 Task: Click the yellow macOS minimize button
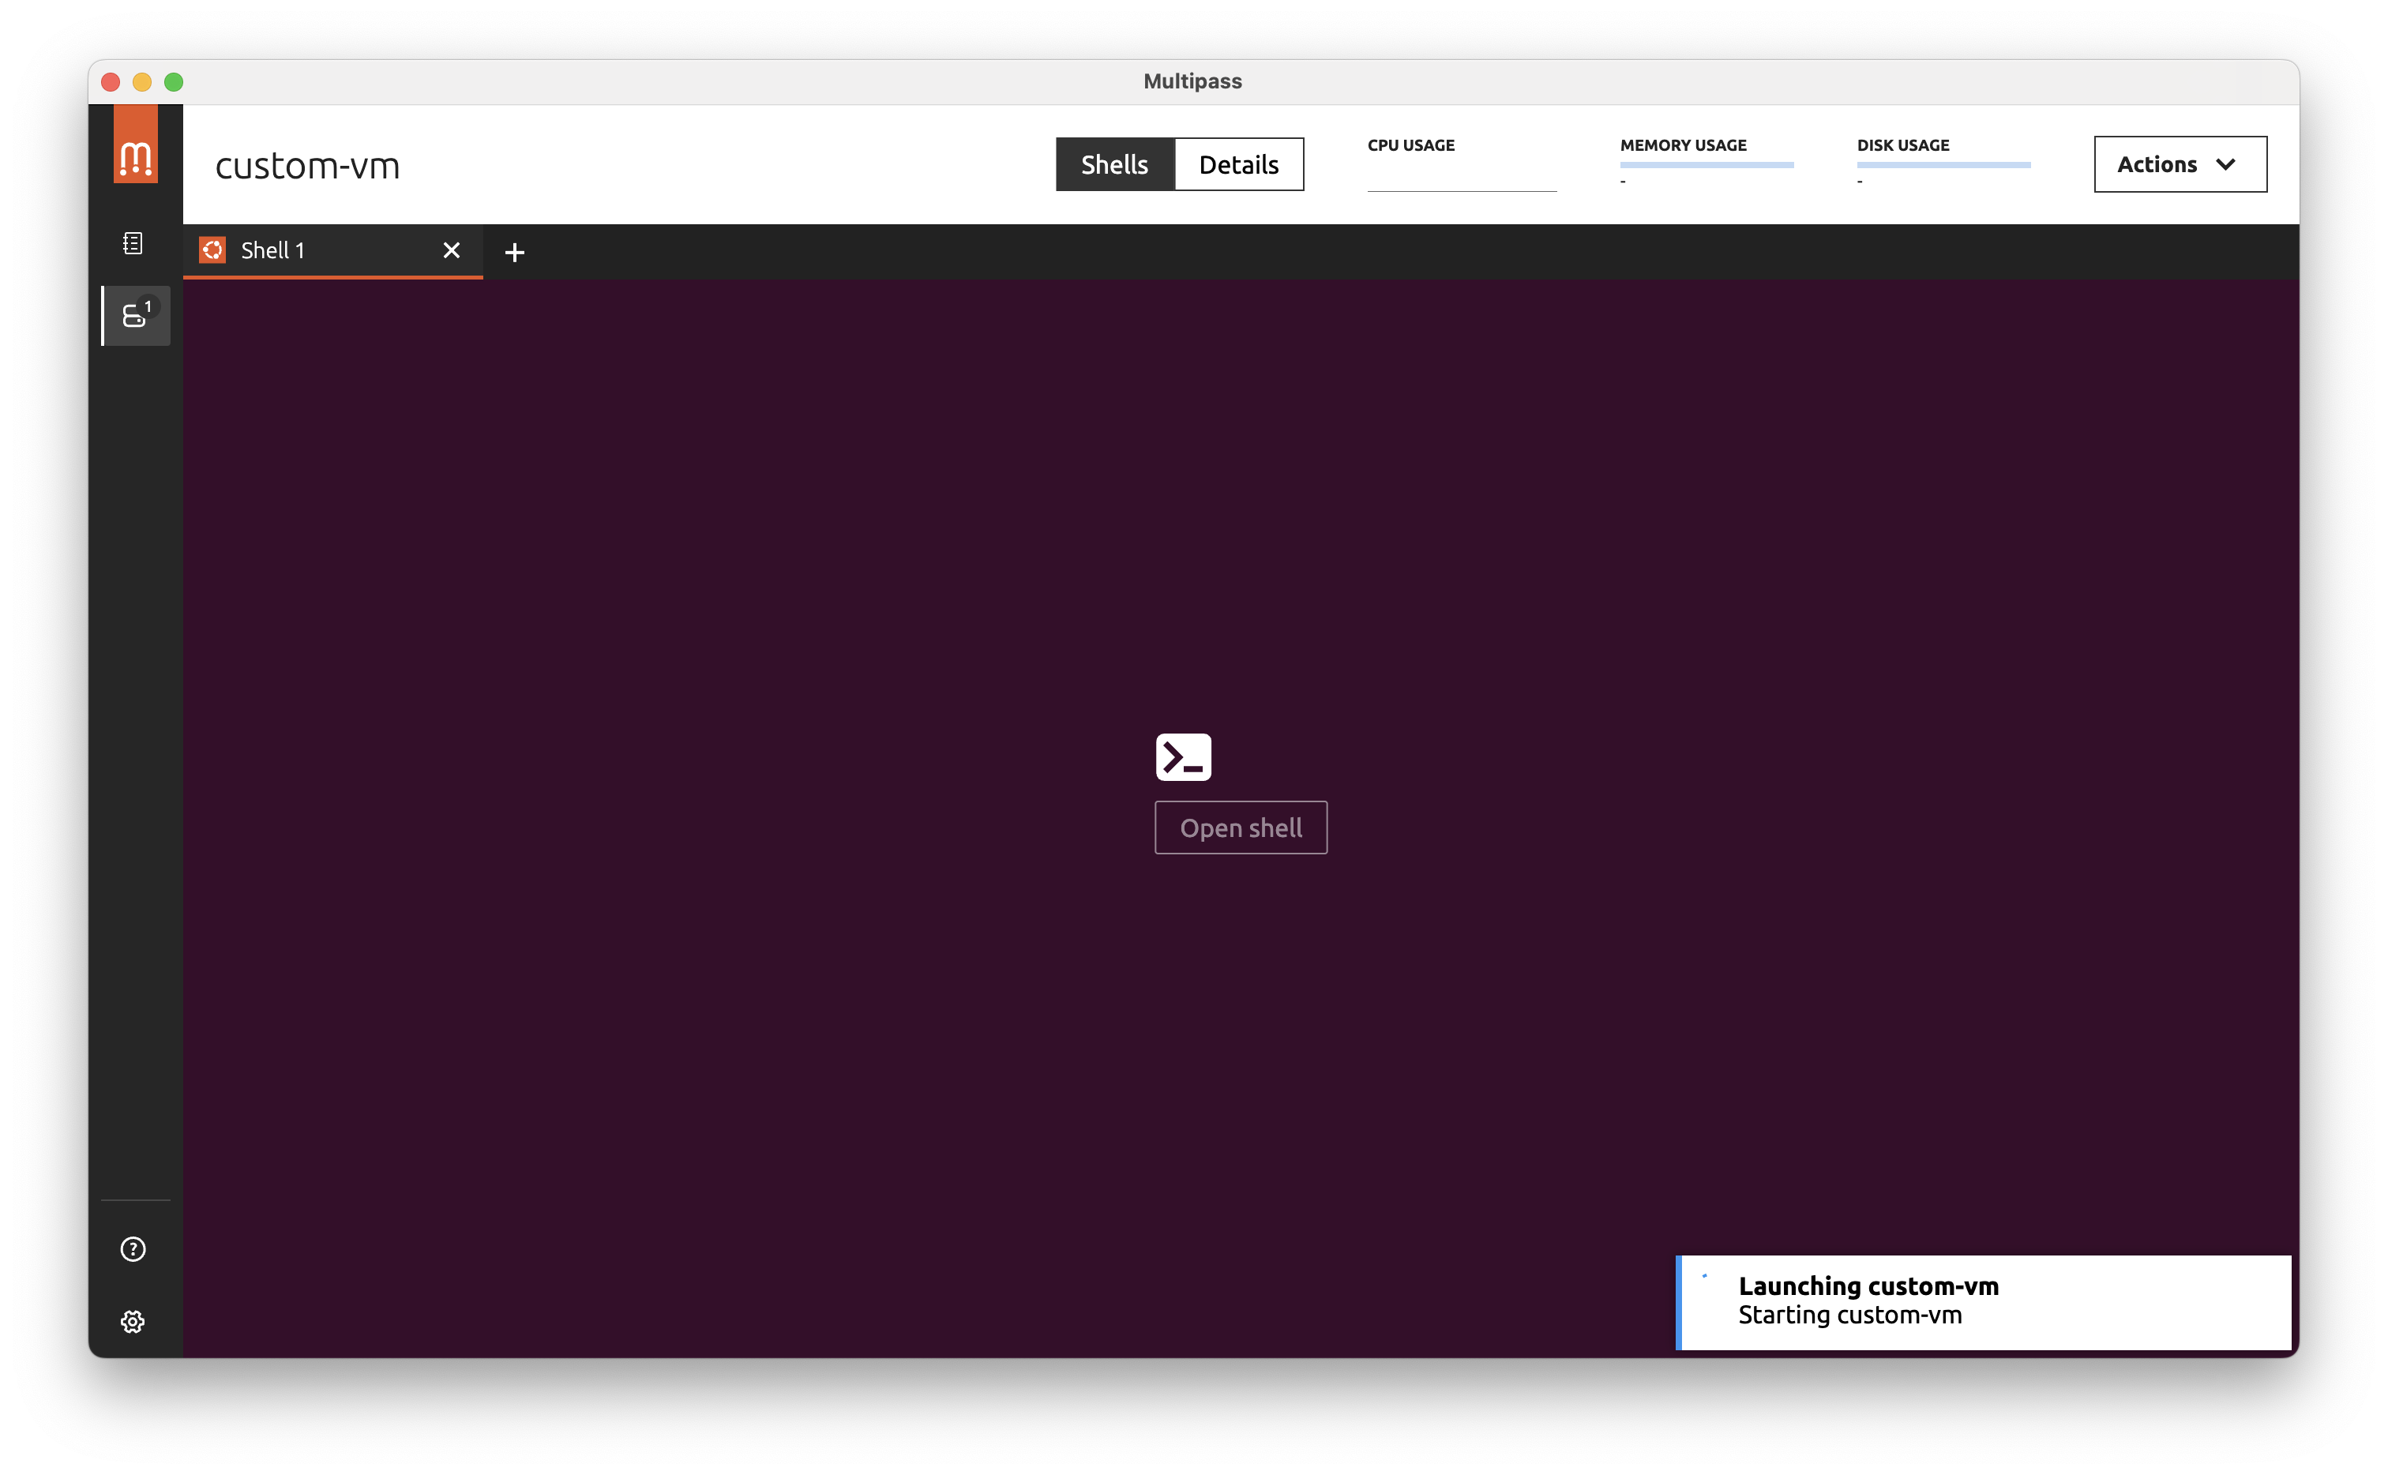[142, 82]
